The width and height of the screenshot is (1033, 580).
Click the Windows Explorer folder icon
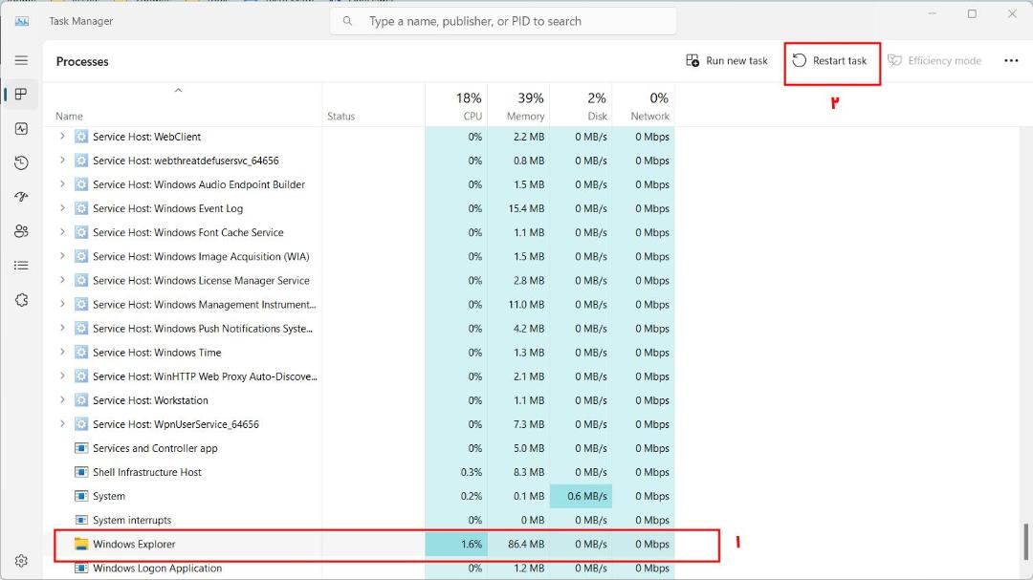point(81,544)
